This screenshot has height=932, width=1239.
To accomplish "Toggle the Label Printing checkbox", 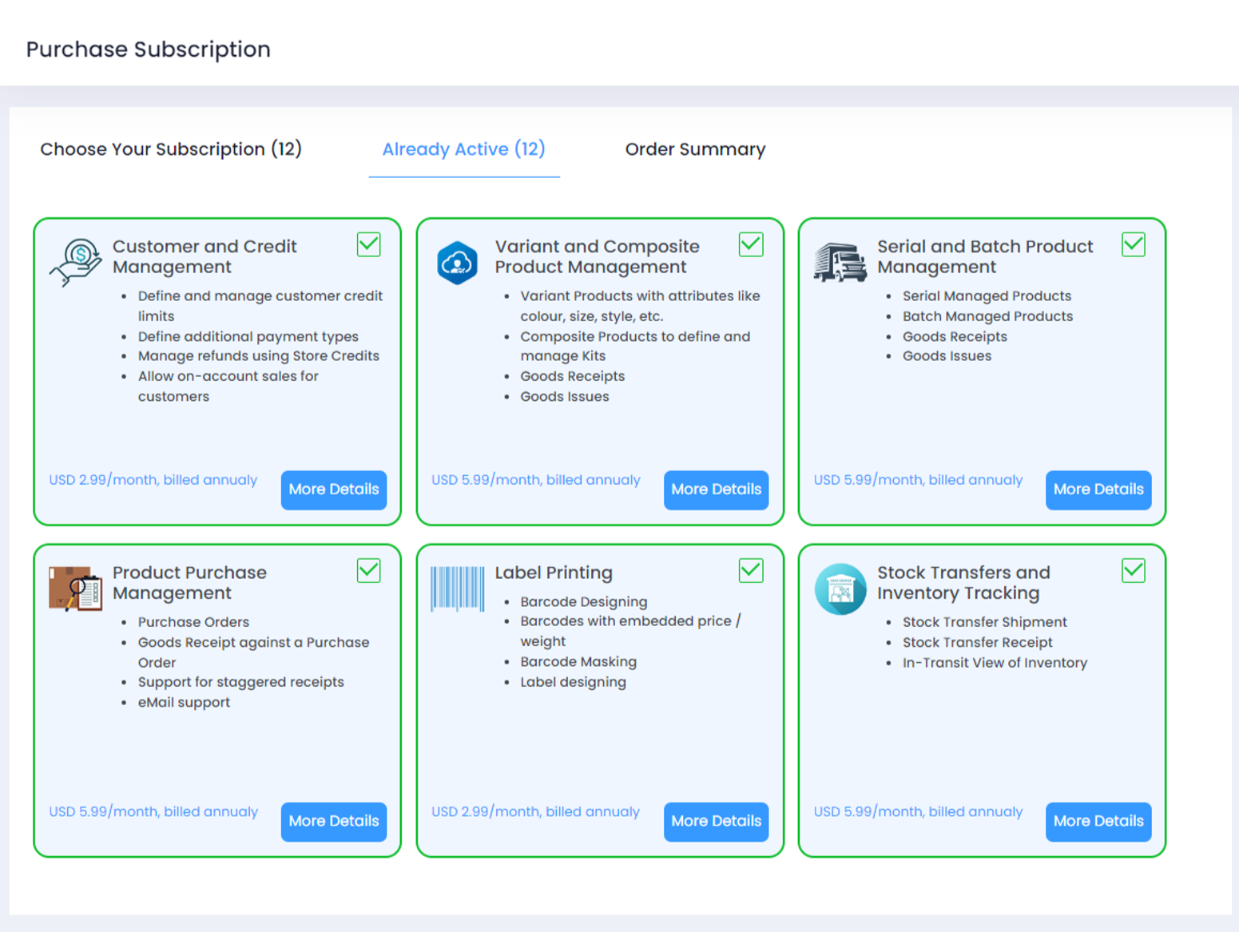I will [751, 570].
